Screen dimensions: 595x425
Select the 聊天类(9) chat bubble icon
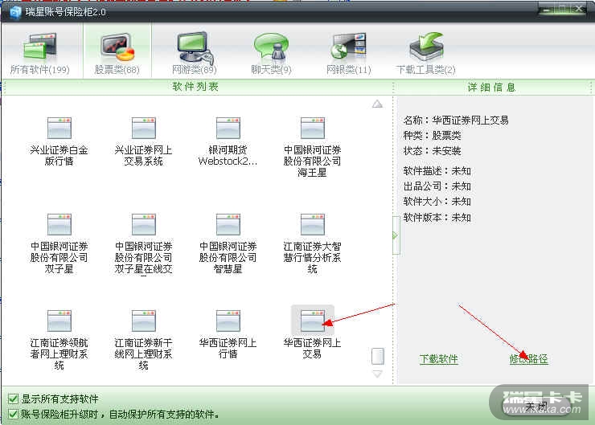[x=271, y=47]
